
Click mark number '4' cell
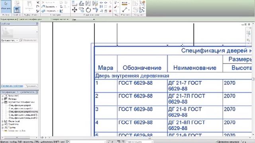(x=97, y=122)
